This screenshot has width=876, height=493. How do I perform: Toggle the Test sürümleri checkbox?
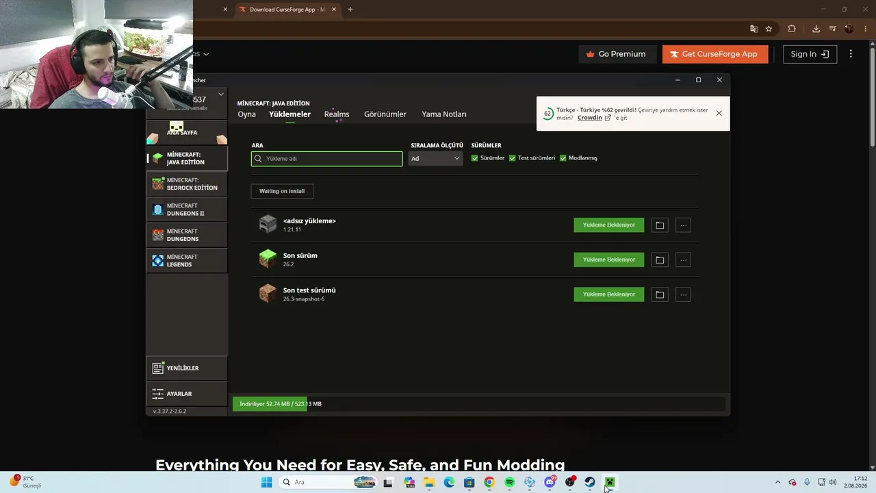tap(512, 158)
